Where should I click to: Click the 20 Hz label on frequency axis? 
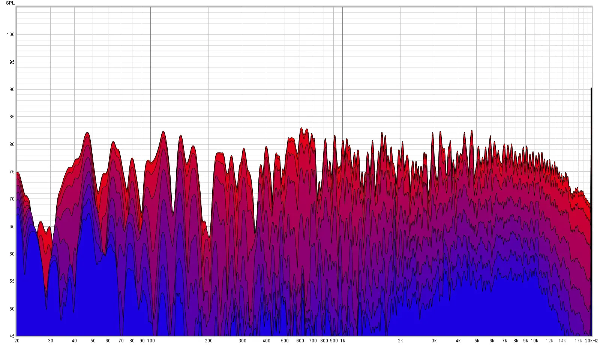[x=17, y=341]
